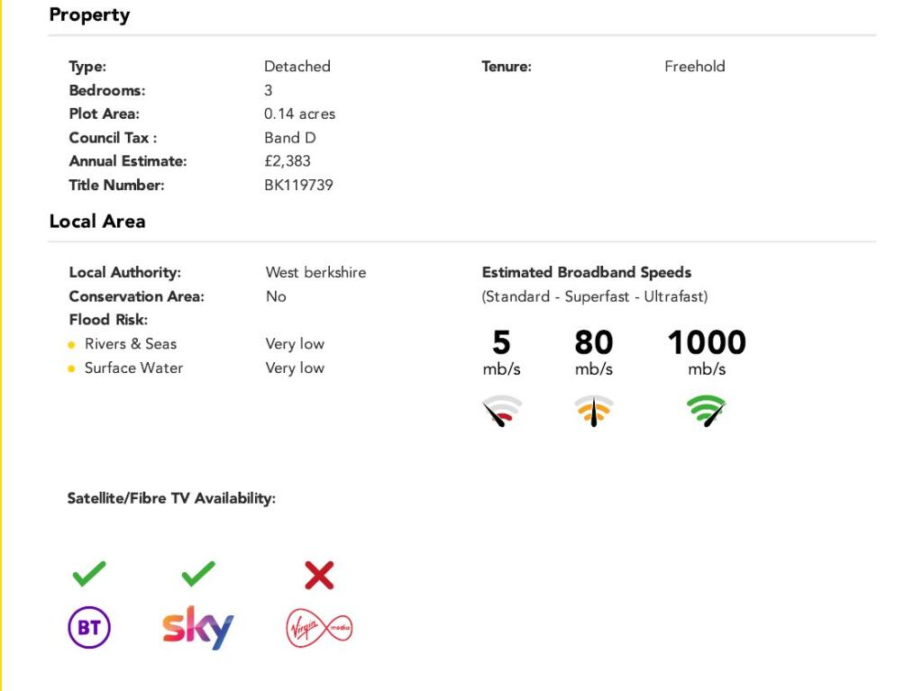Click the red standard broadband speed gauge
Screen dimensions: 923x691
coord(502,410)
